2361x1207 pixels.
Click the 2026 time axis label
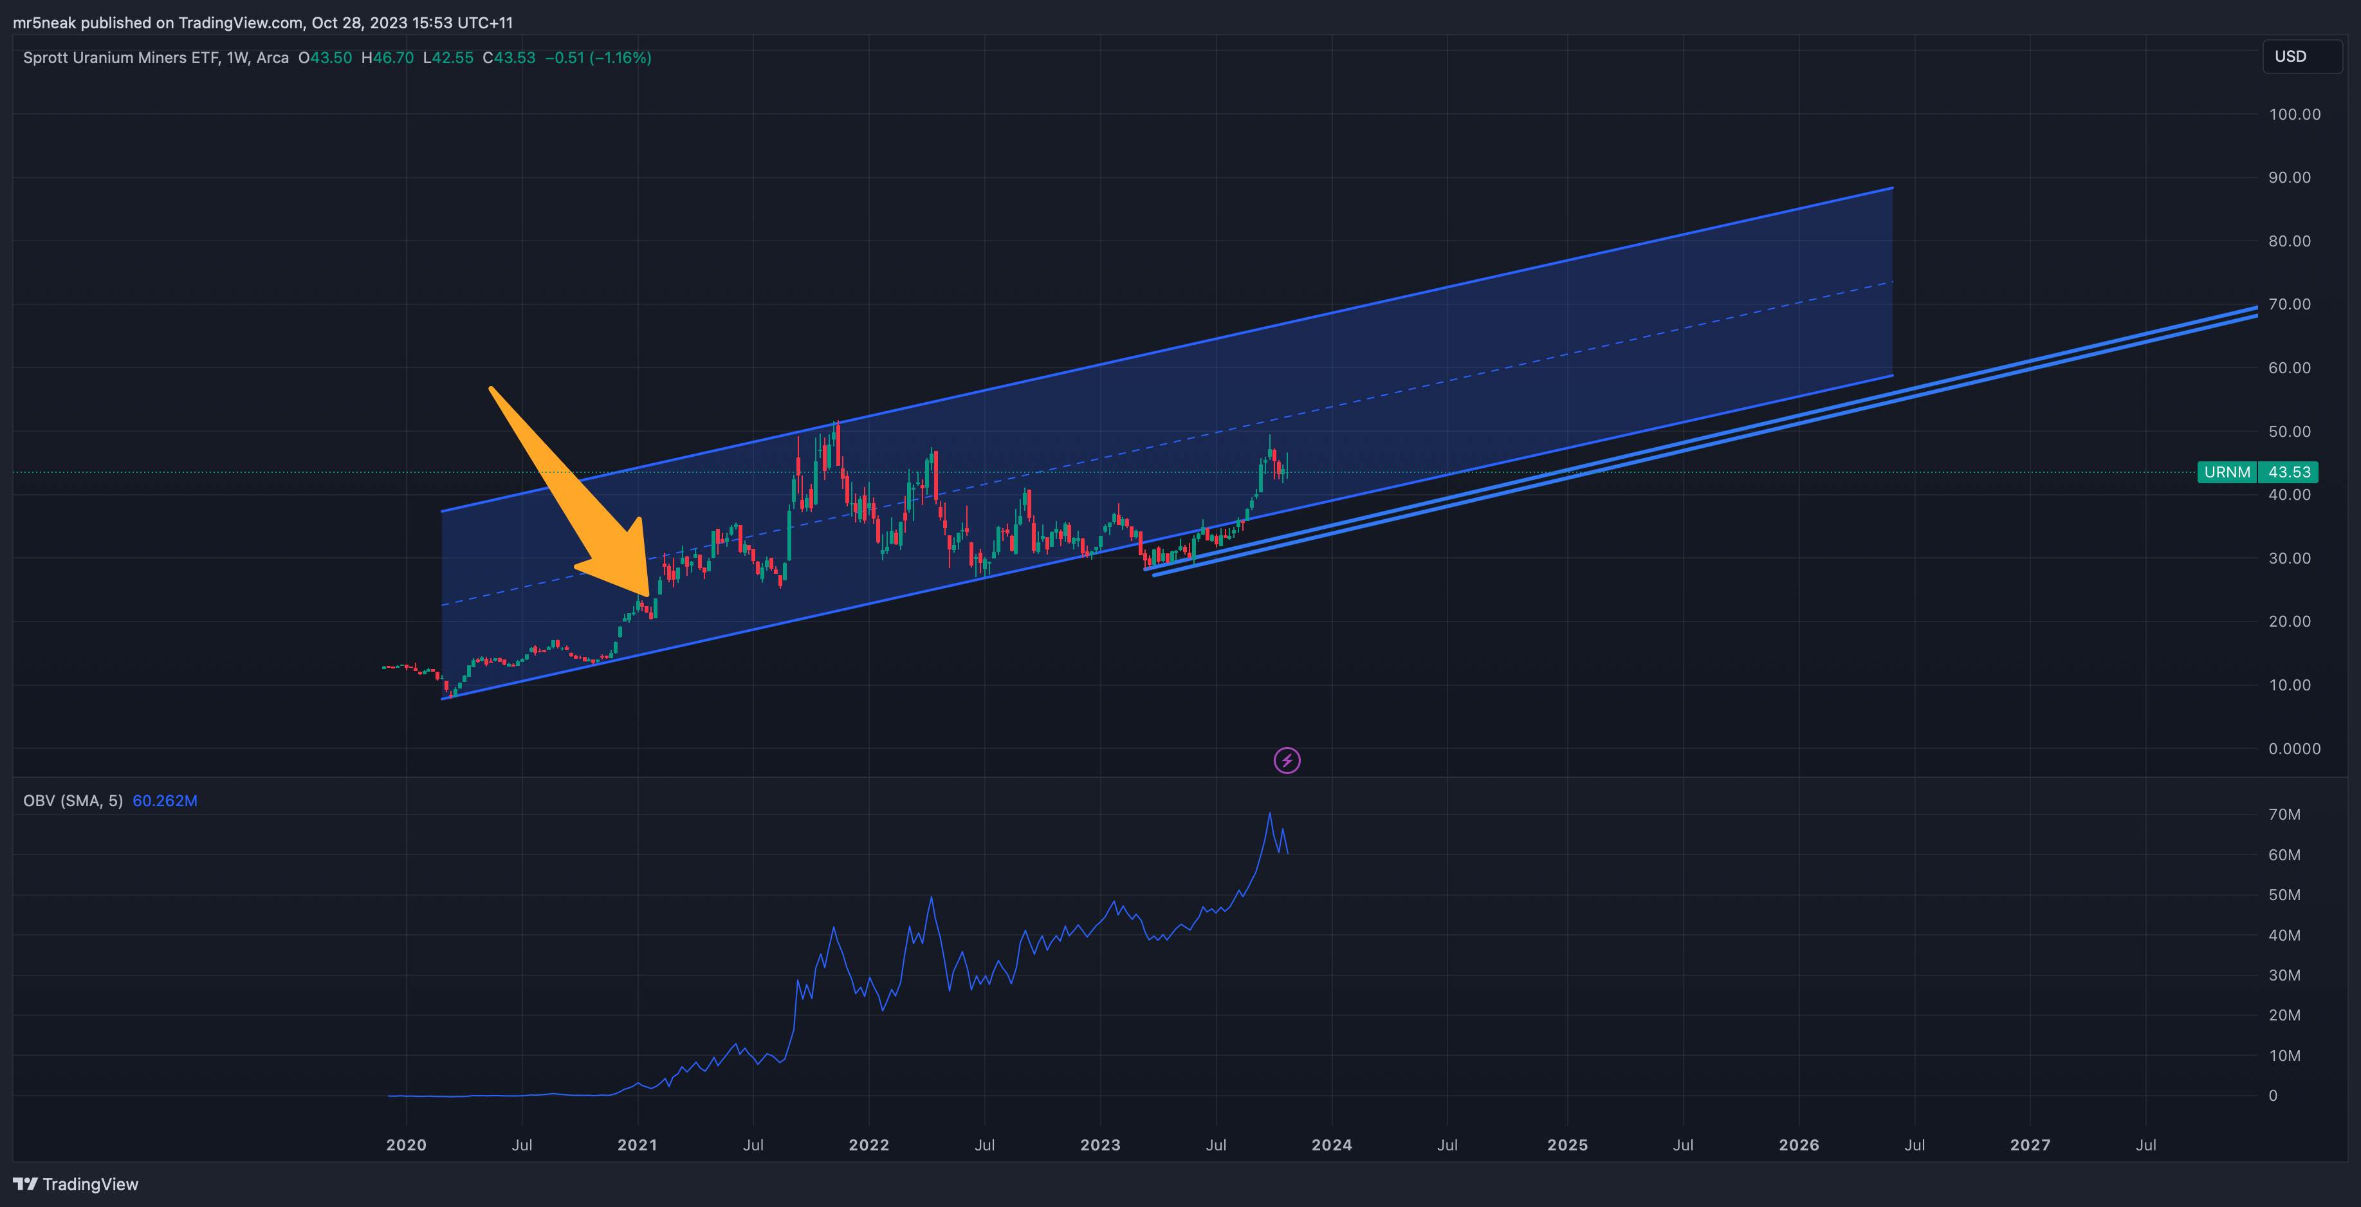pyautogui.click(x=1799, y=1145)
